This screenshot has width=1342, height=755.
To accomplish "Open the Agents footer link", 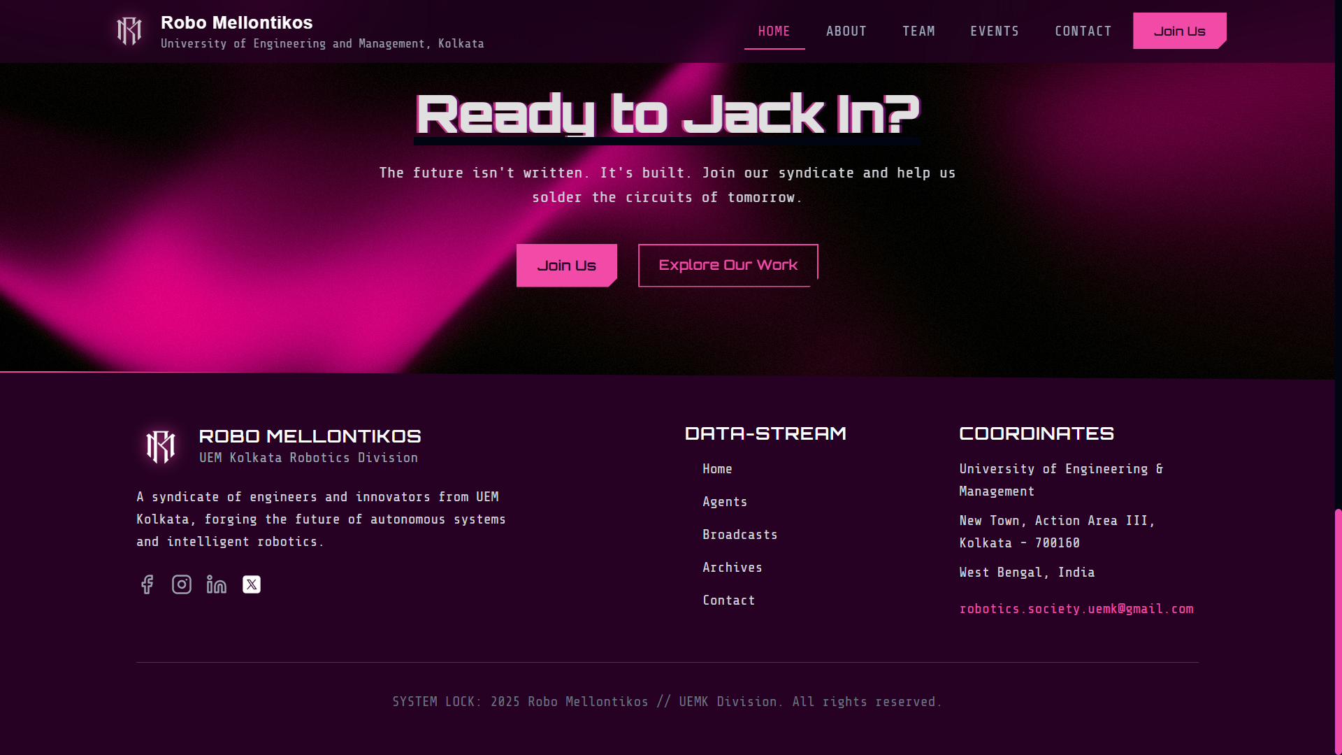I will (x=725, y=502).
